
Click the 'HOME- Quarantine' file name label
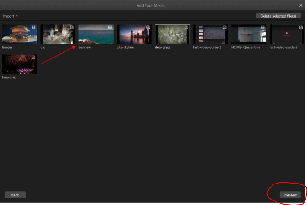coord(245,47)
